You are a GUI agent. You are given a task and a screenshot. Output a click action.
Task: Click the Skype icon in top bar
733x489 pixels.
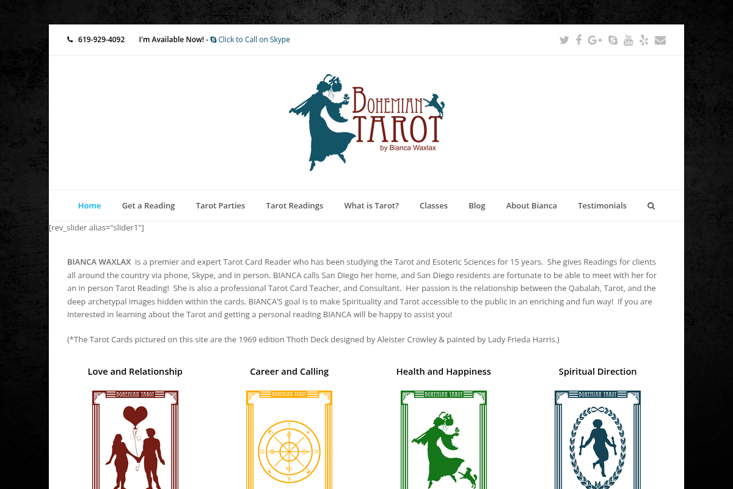[613, 40]
